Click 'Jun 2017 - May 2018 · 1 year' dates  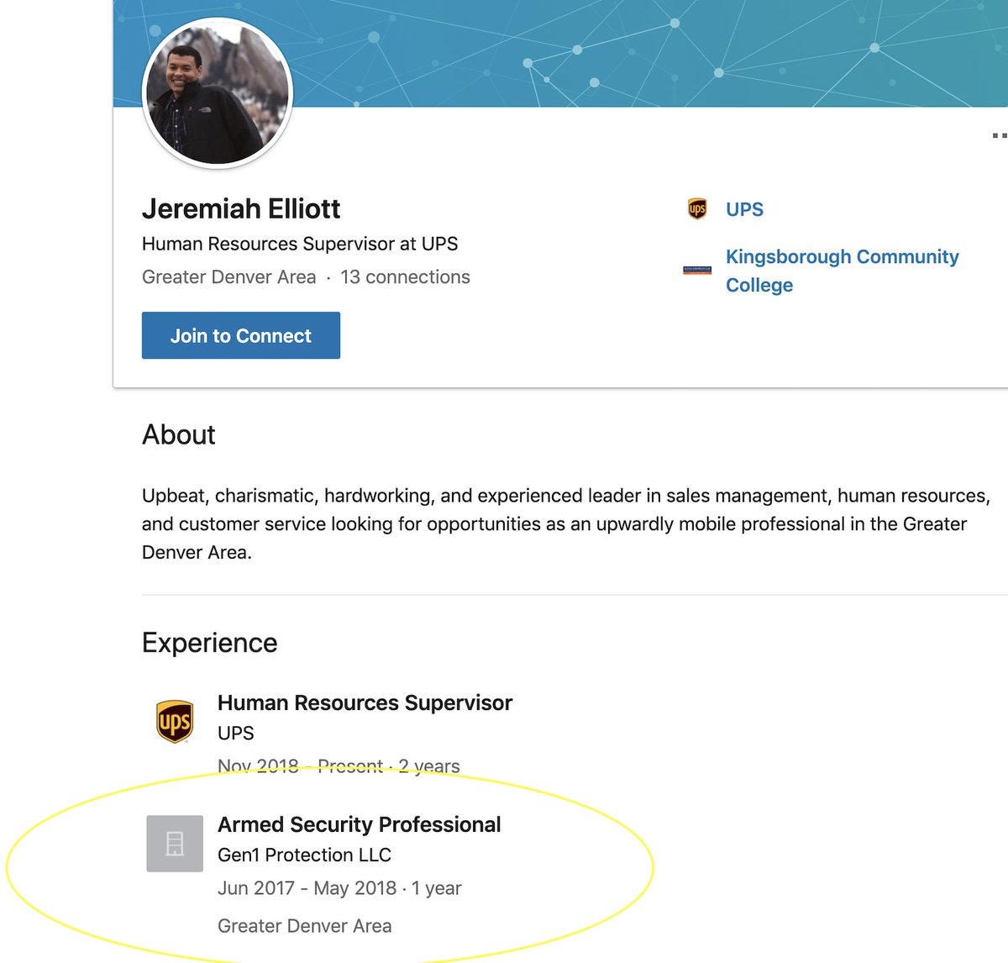339,888
